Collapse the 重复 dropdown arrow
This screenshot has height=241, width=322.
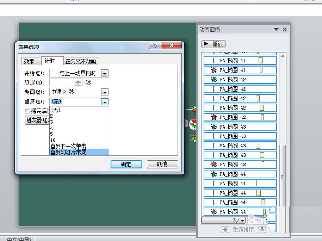(105, 102)
